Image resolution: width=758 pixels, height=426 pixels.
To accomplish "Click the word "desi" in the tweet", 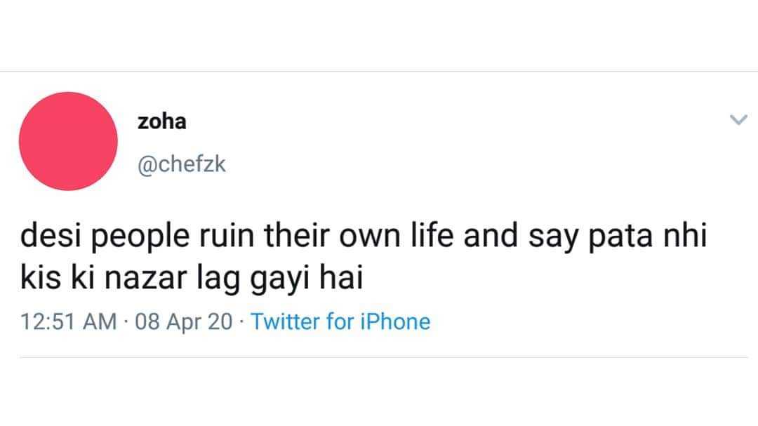I will (x=45, y=240).
